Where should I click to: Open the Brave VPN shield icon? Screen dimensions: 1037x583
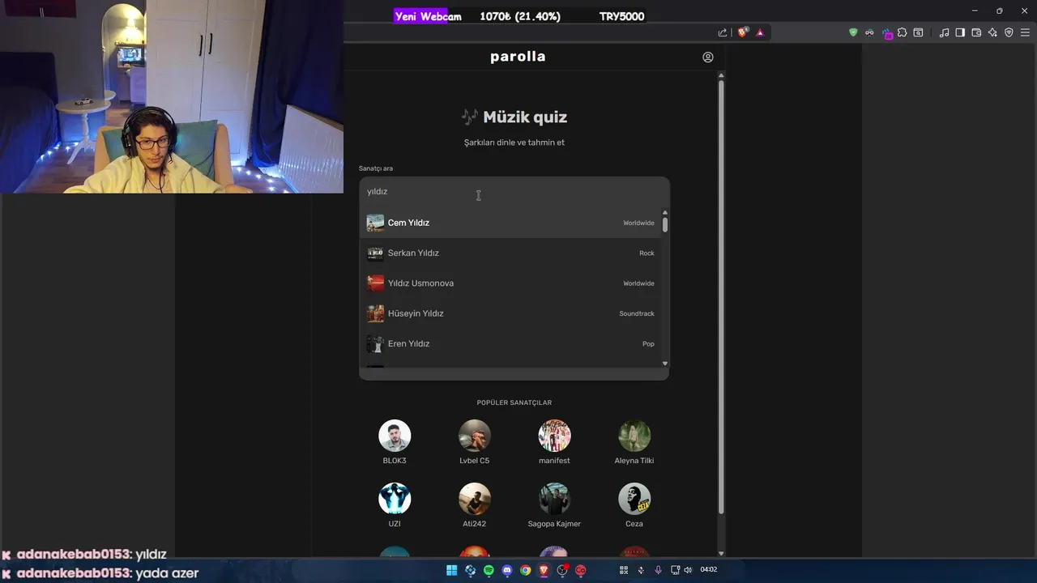click(x=1009, y=32)
